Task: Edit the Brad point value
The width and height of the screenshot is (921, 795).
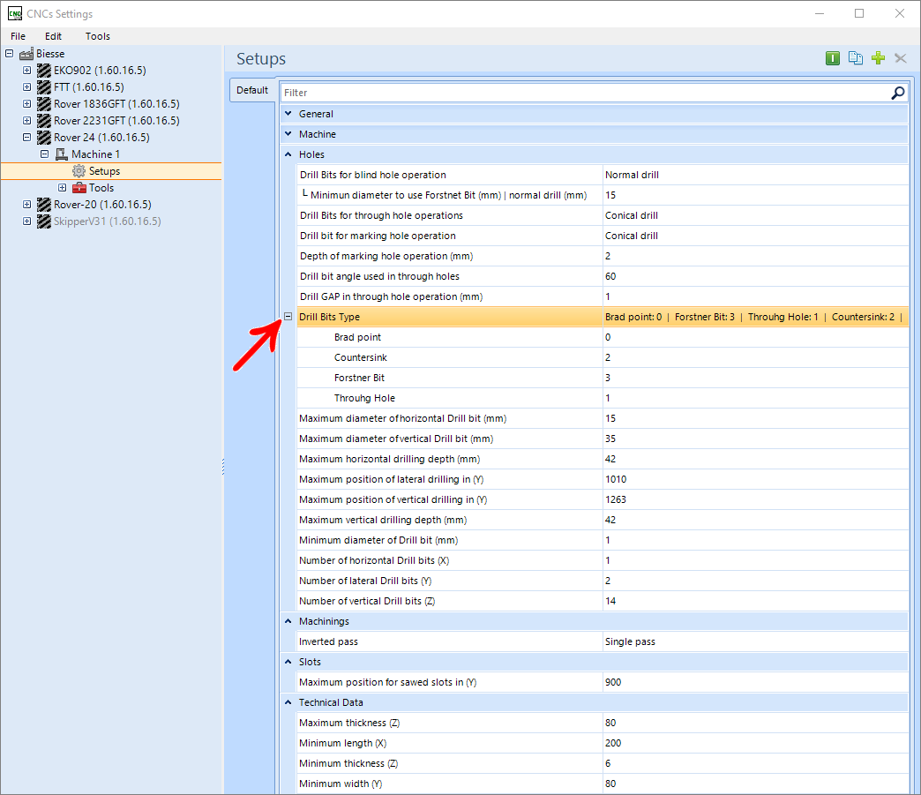Action: tap(755, 337)
